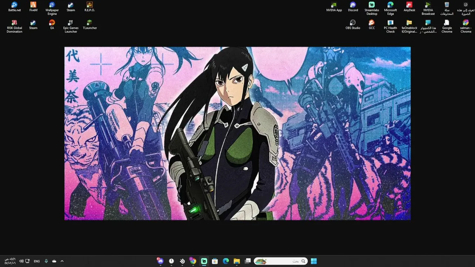Select the Epic Games Launcher shortcut
This screenshot has width=475, height=267.
coord(71,26)
